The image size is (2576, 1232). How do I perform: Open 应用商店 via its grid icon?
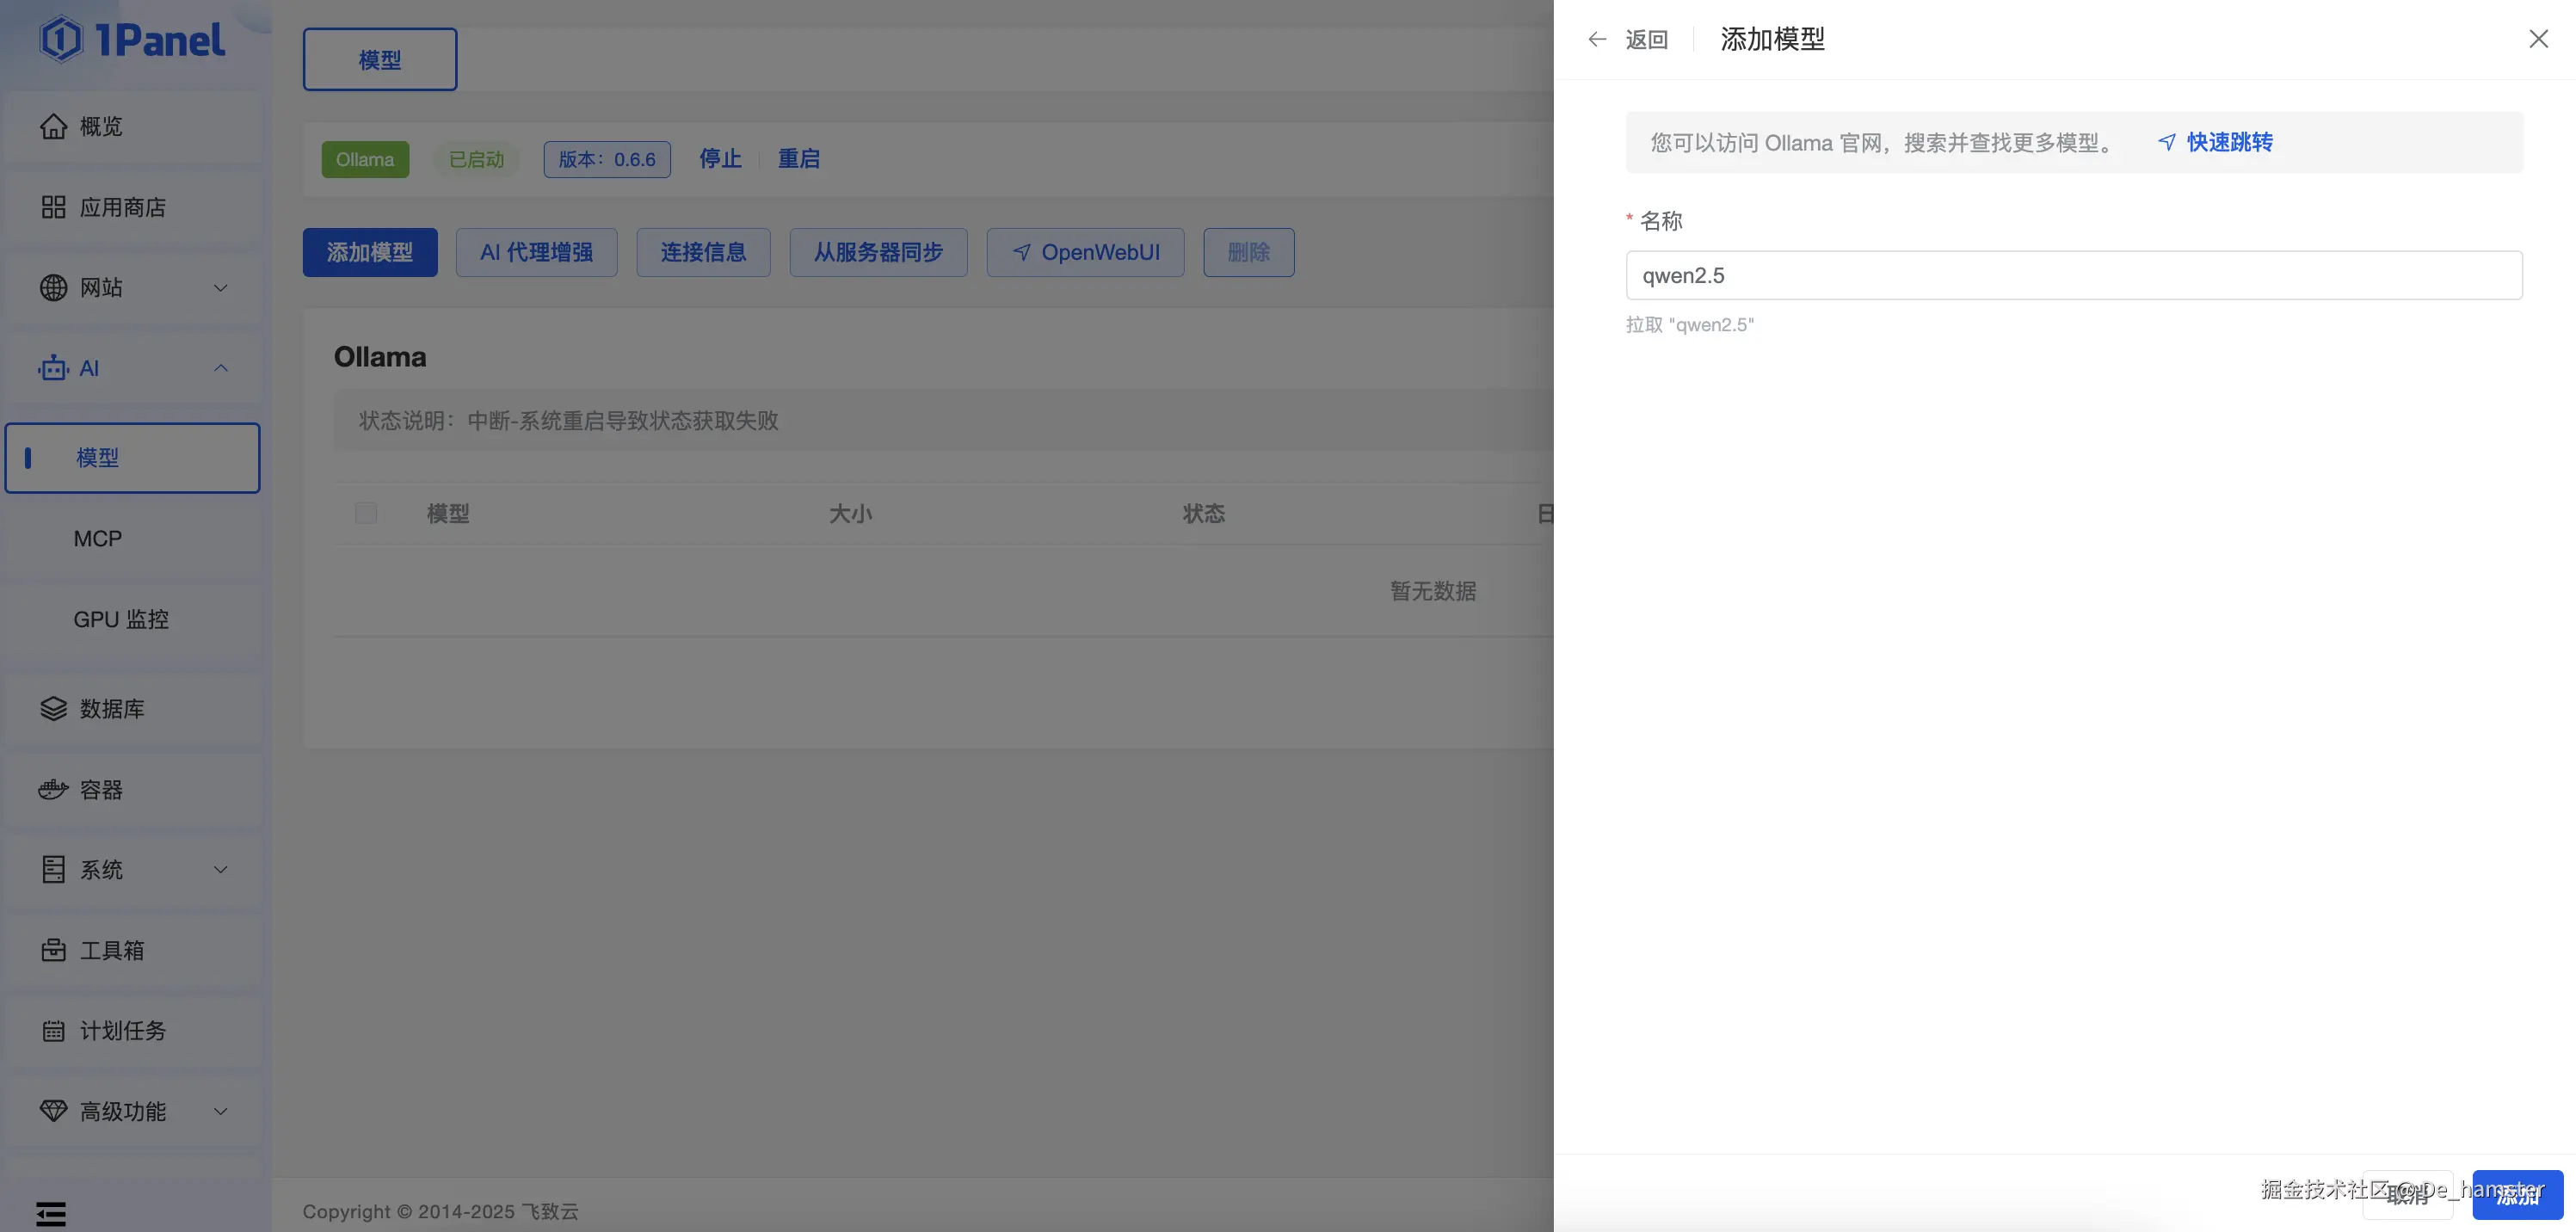point(53,207)
